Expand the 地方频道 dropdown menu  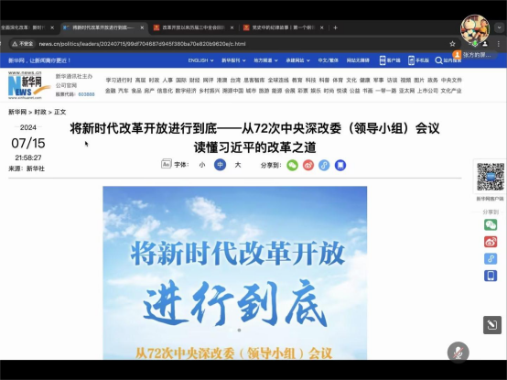click(265, 60)
